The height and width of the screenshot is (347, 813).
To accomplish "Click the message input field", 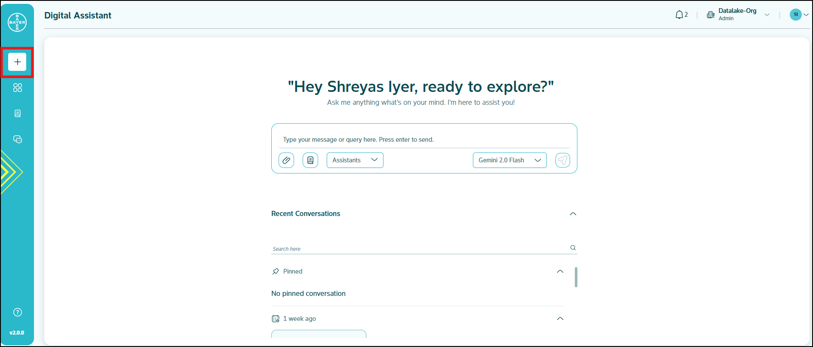I will click(x=424, y=140).
